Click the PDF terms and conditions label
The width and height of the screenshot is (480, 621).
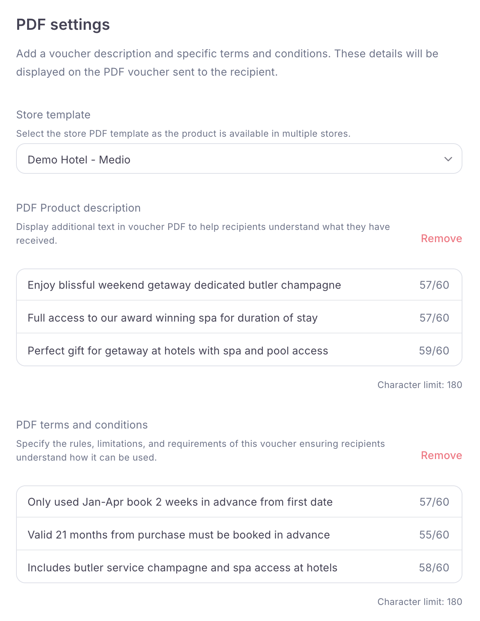82,425
